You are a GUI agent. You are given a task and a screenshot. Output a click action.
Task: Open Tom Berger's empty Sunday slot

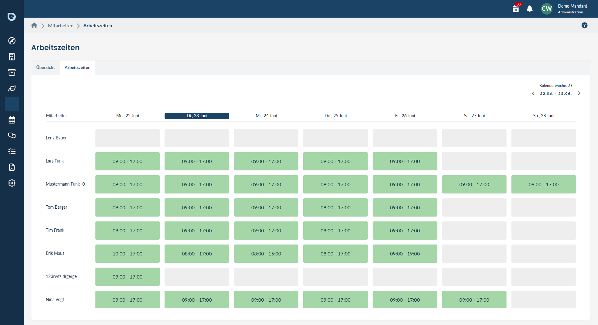tap(544, 207)
